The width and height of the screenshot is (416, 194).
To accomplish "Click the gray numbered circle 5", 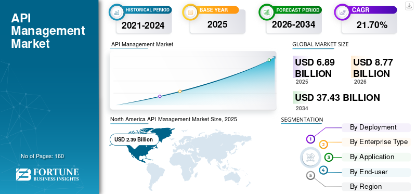I will [310, 176].
